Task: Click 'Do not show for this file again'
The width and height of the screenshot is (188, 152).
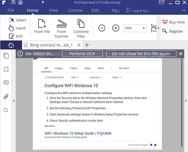Action: pos(141,54)
